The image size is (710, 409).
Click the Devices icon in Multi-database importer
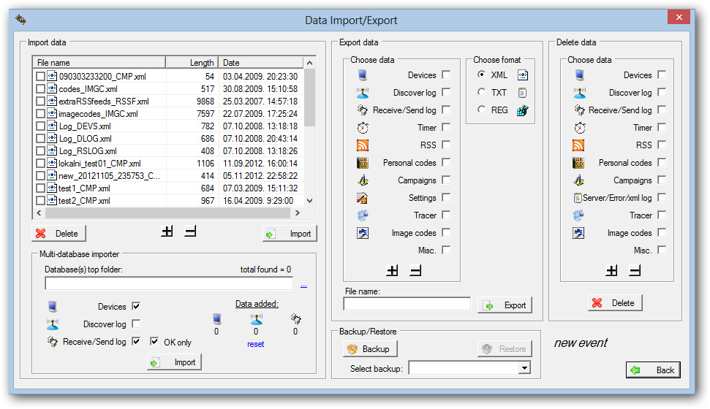[53, 307]
